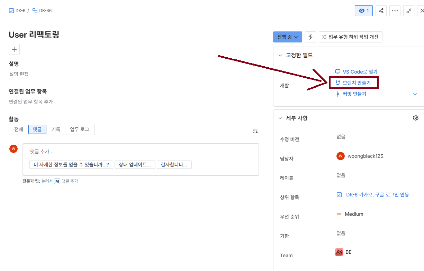The image size is (424, 271).
Task: Click the 댓글 추가 comment input field
Action: click(x=138, y=152)
